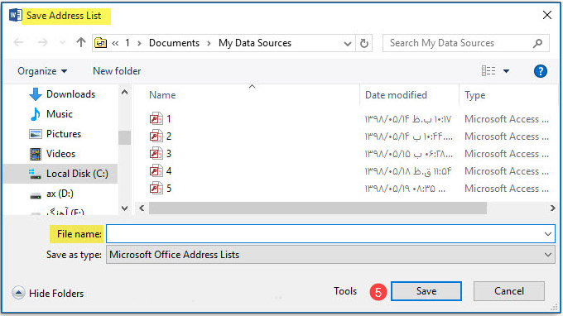Open the Organize menu
Image resolution: width=563 pixels, height=316 pixels.
point(42,71)
